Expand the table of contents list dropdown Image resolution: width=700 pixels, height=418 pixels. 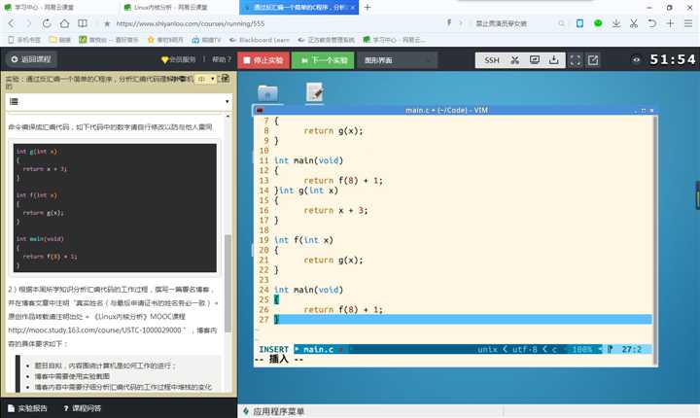[x=119, y=102]
